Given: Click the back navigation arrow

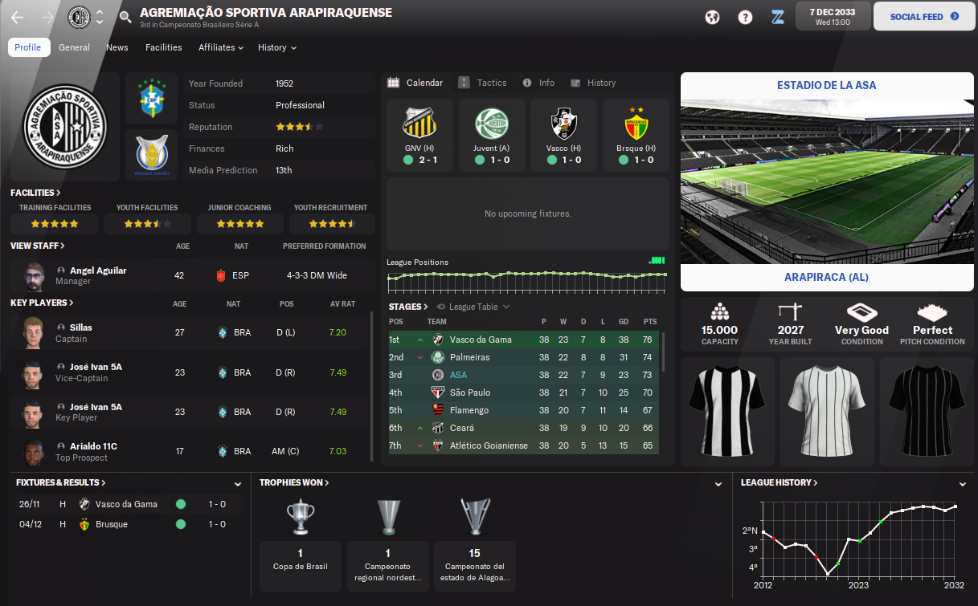Looking at the screenshot, I should pyautogui.click(x=17, y=17).
